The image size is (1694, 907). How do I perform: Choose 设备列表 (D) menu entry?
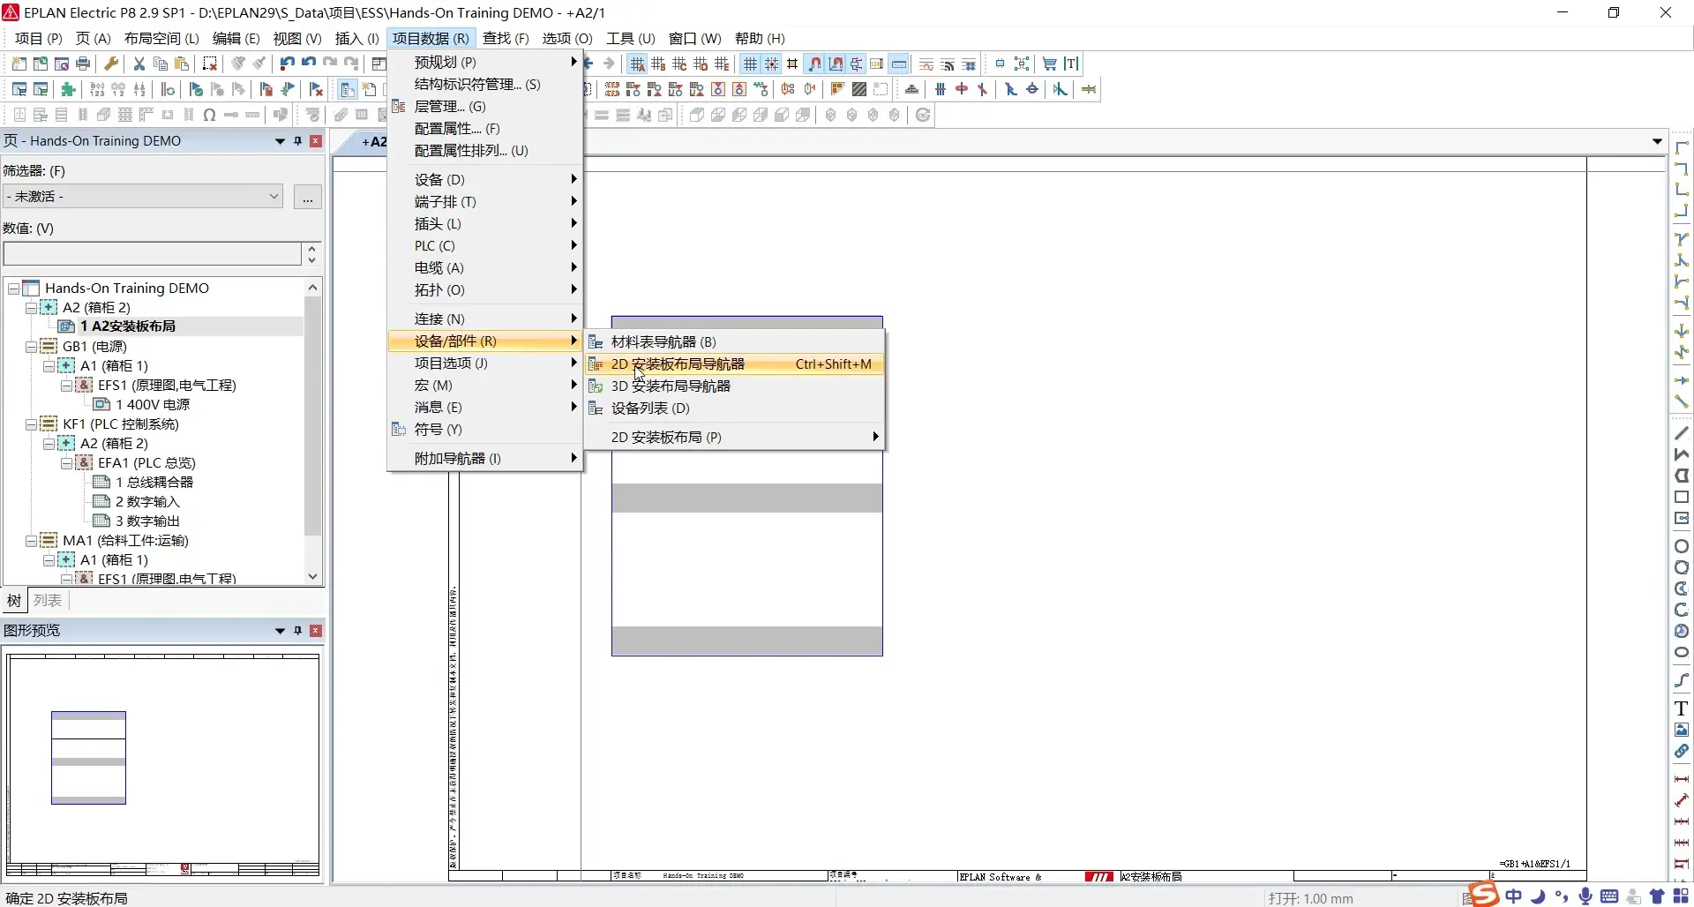(734, 409)
